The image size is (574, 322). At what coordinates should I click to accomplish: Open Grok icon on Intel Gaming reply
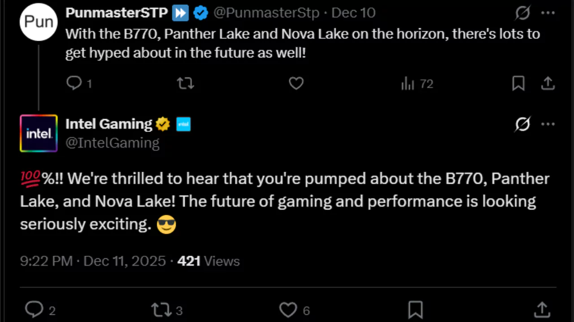522,124
